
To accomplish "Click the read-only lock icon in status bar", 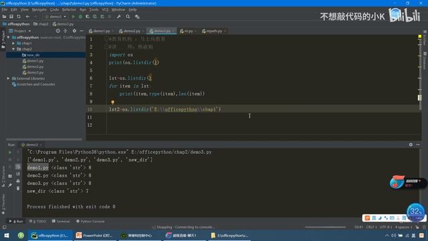I will click(417, 227).
